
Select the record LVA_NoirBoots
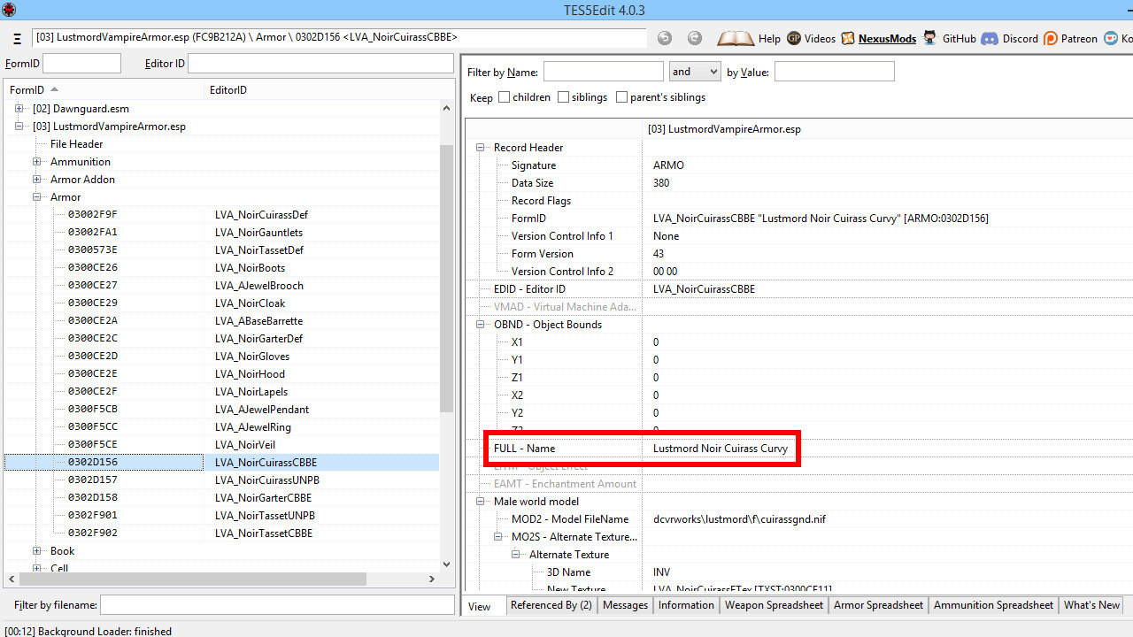250,268
